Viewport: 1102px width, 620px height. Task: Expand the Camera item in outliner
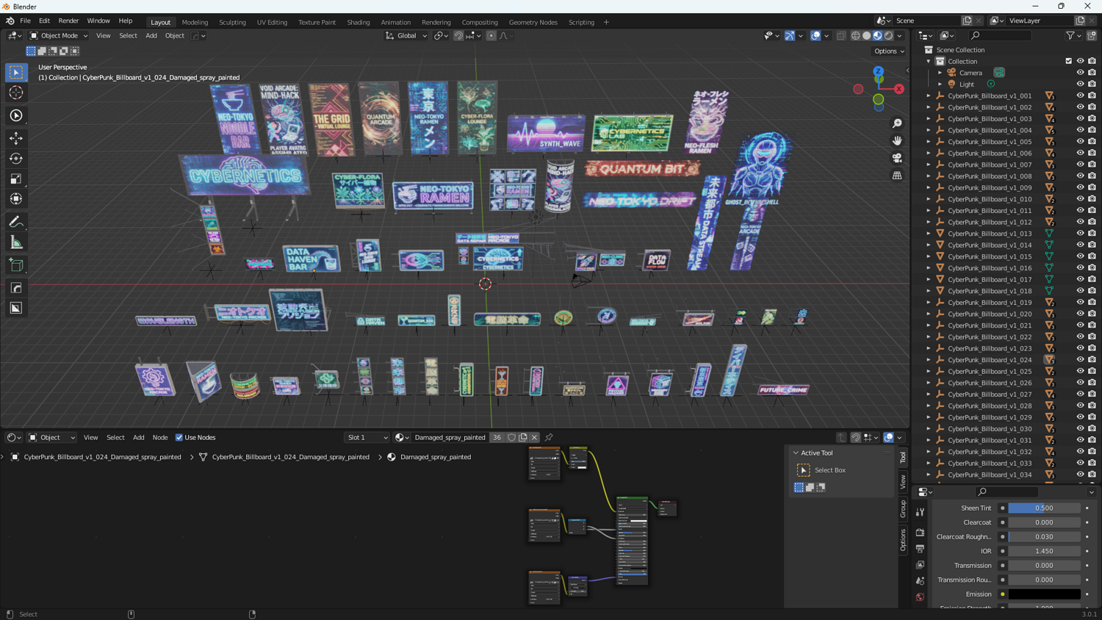940,73
